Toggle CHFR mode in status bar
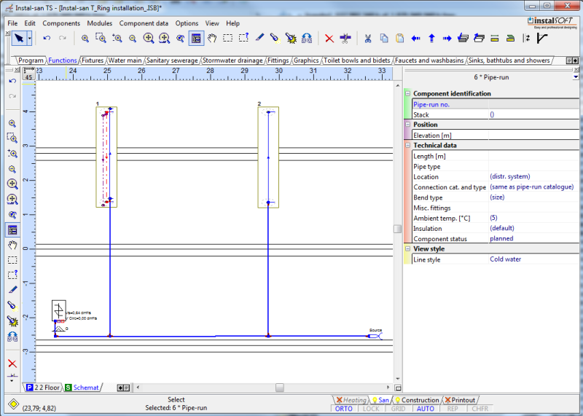This screenshot has width=583, height=416. [480, 409]
